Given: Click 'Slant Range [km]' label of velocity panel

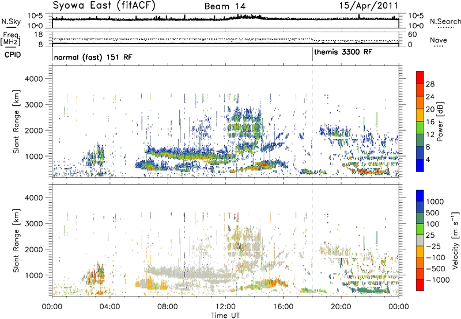Looking at the screenshot, I should pos(16,240).
